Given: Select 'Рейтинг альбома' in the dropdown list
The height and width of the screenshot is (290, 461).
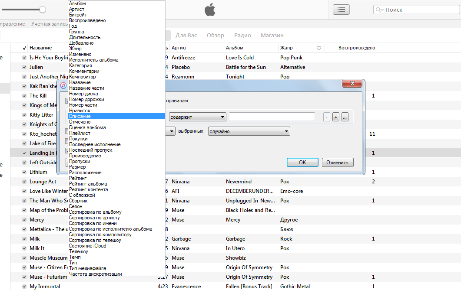Looking at the screenshot, I should [x=88, y=184].
